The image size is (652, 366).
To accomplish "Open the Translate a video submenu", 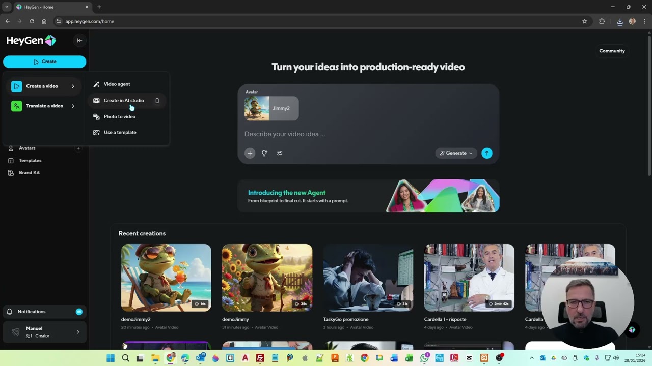I will 44,106.
